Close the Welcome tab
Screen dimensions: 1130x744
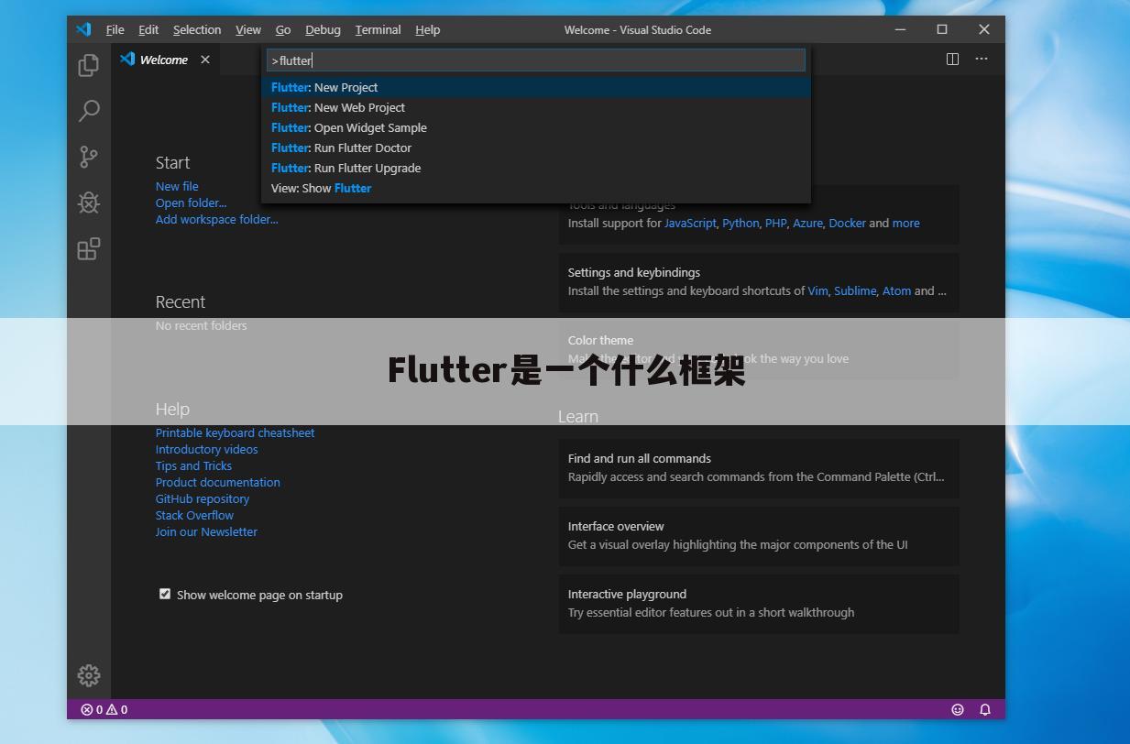pyautogui.click(x=205, y=60)
